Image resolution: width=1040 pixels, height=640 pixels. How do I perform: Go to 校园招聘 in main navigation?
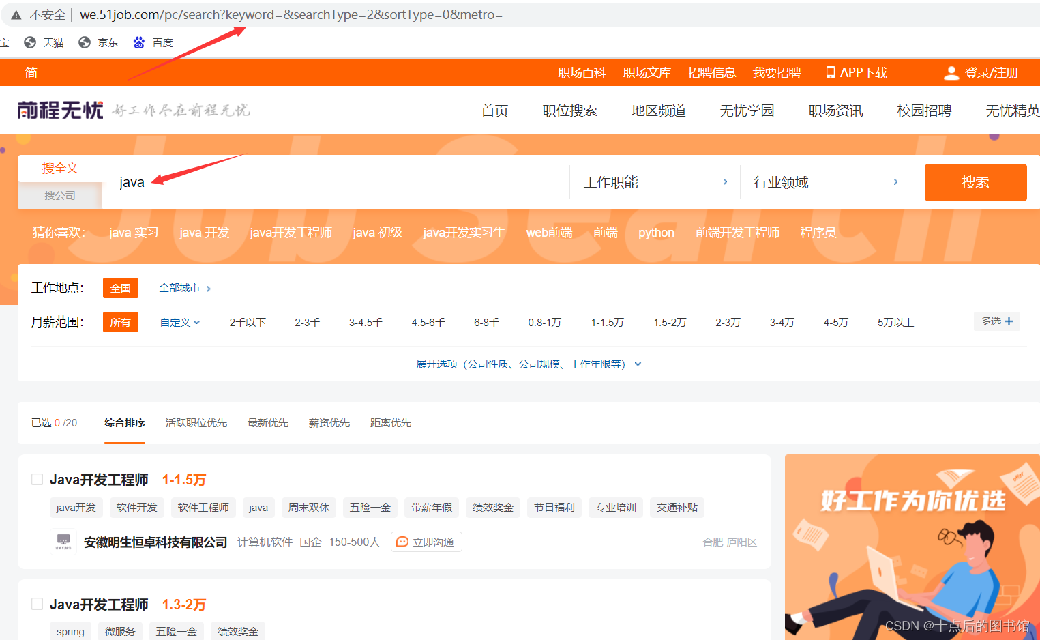click(924, 111)
